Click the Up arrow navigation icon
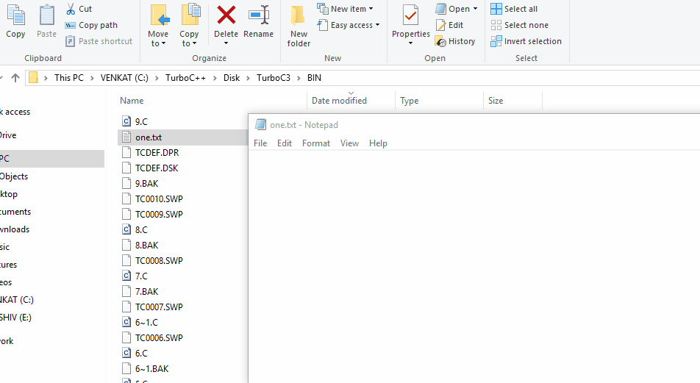The height and width of the screenshot is (383, 700). pos(15,78)
